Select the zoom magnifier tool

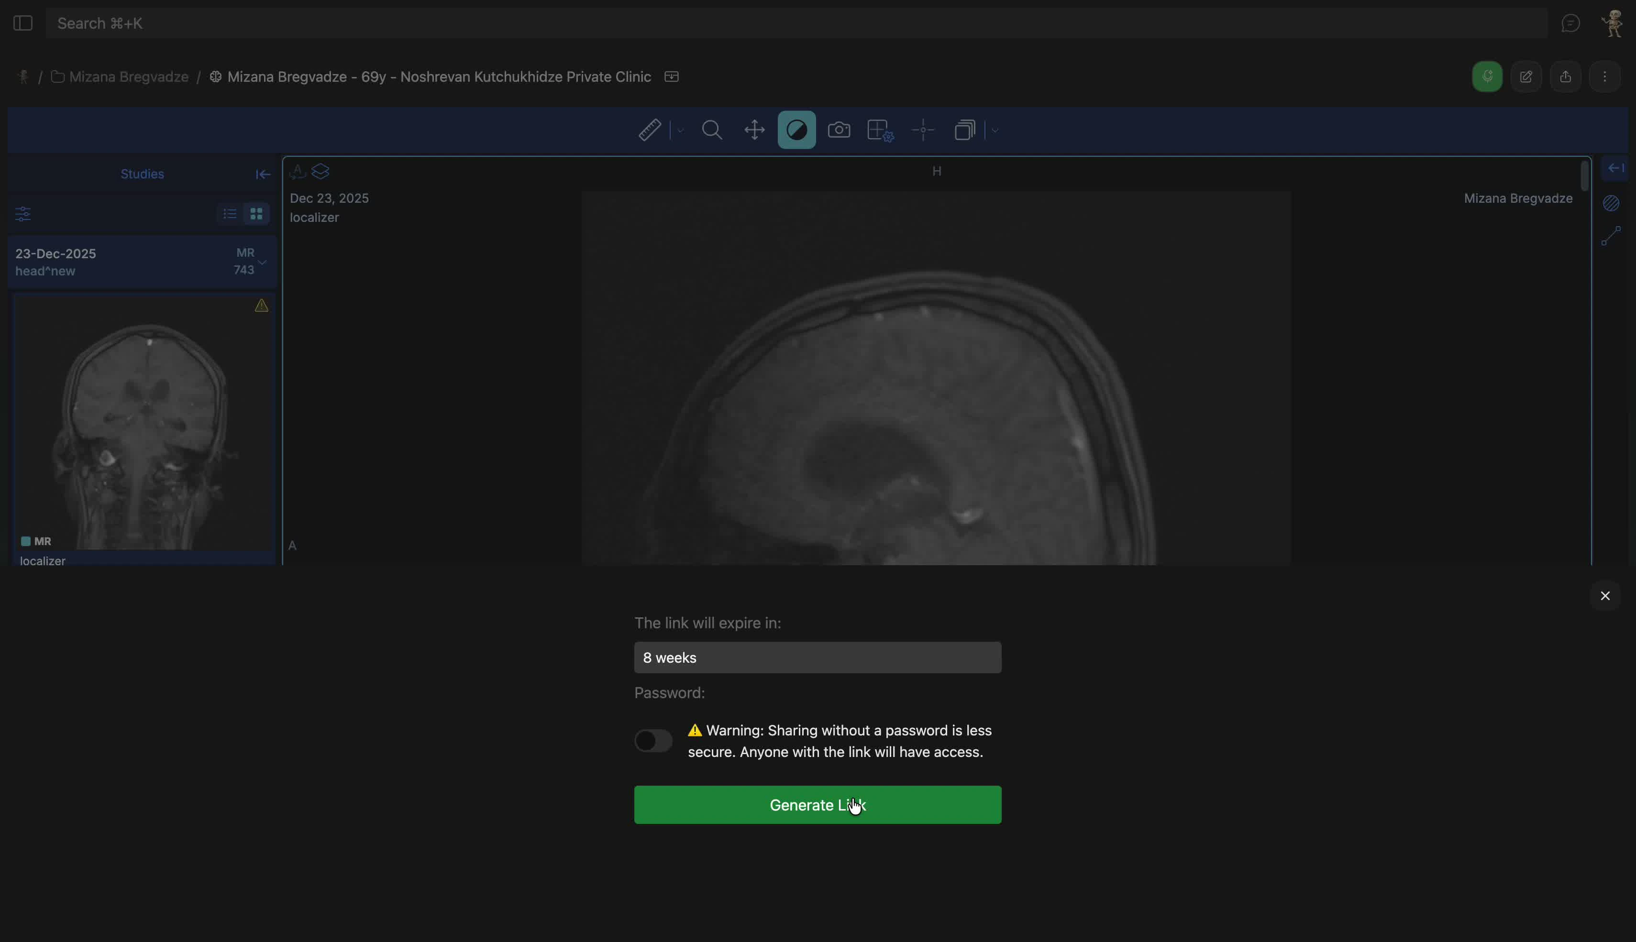click(x=712, y=130)
